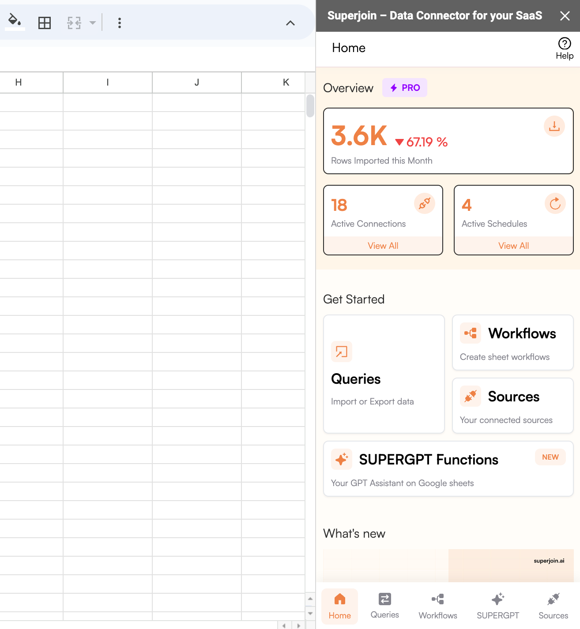Viewport: 580px width, 629px height.
Task: Open the three-dot more options menu
Action: point(120,23)
